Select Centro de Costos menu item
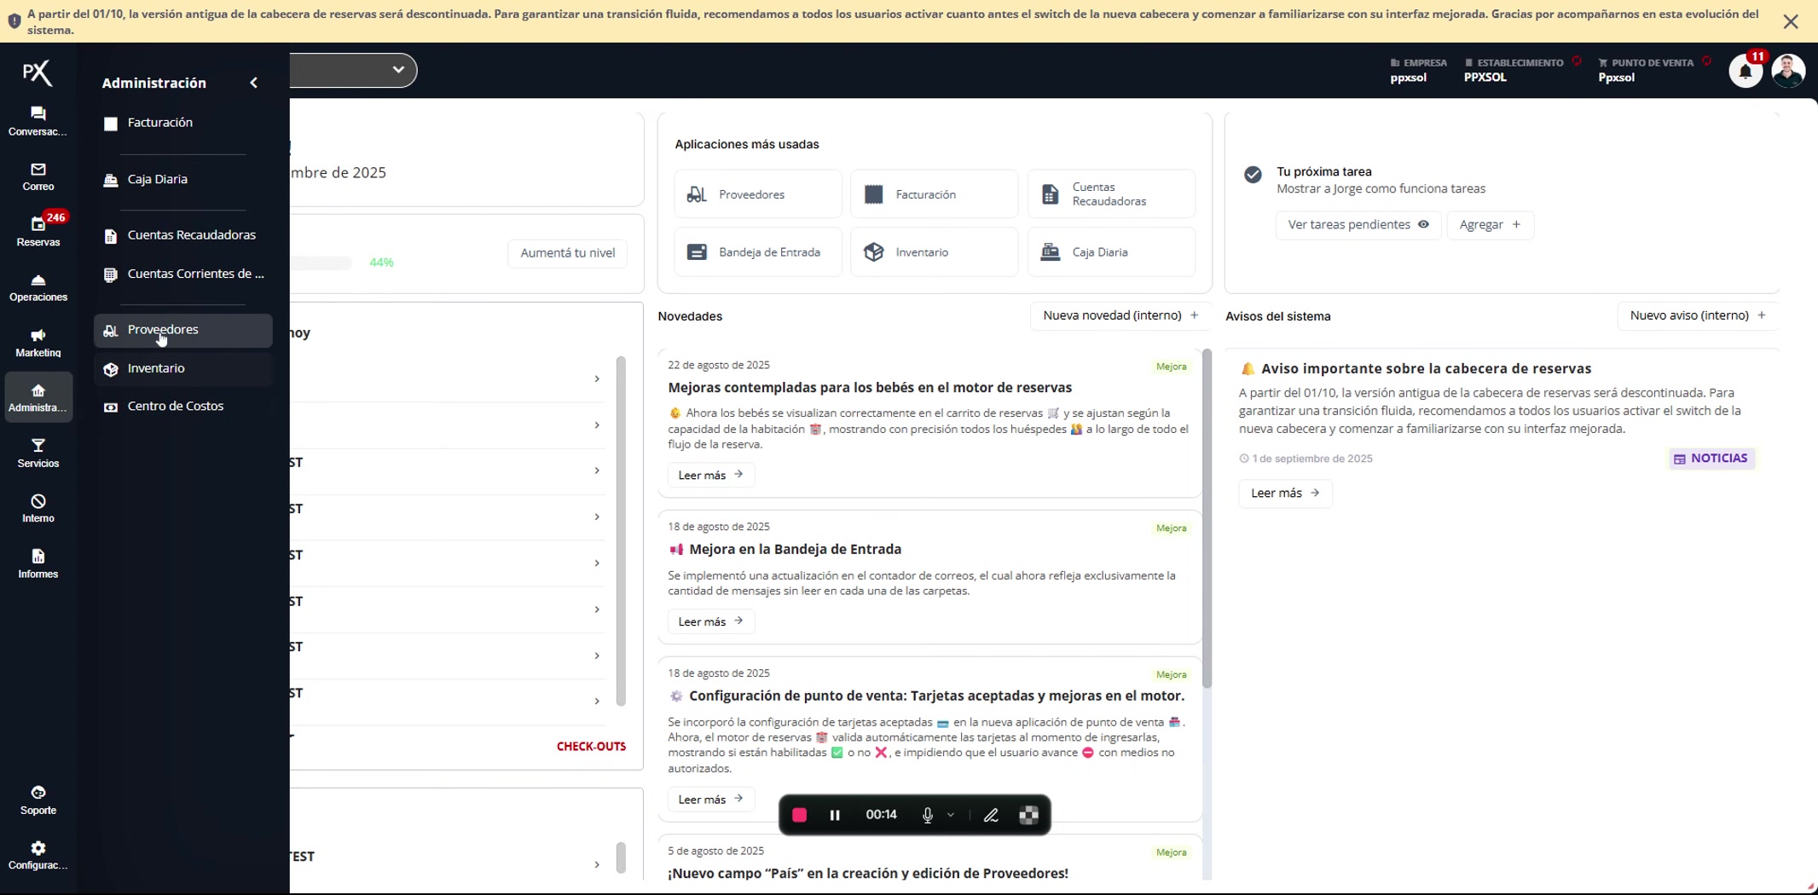Screen dimensions: 1818x895 pos(176,407)
